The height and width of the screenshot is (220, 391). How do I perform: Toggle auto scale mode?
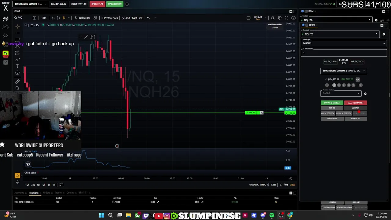(293, 185)
